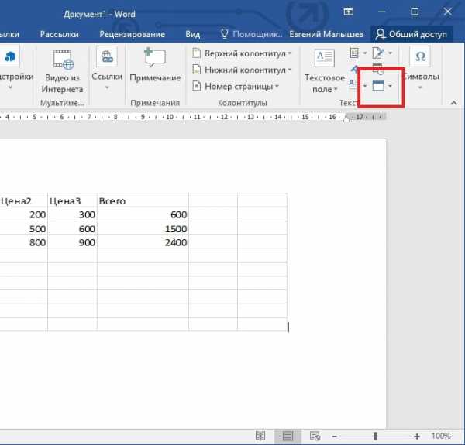Viewport: 465px width, 445px height.
Task: Click the Текстовое поле text box icon
Action: (324, 59)
